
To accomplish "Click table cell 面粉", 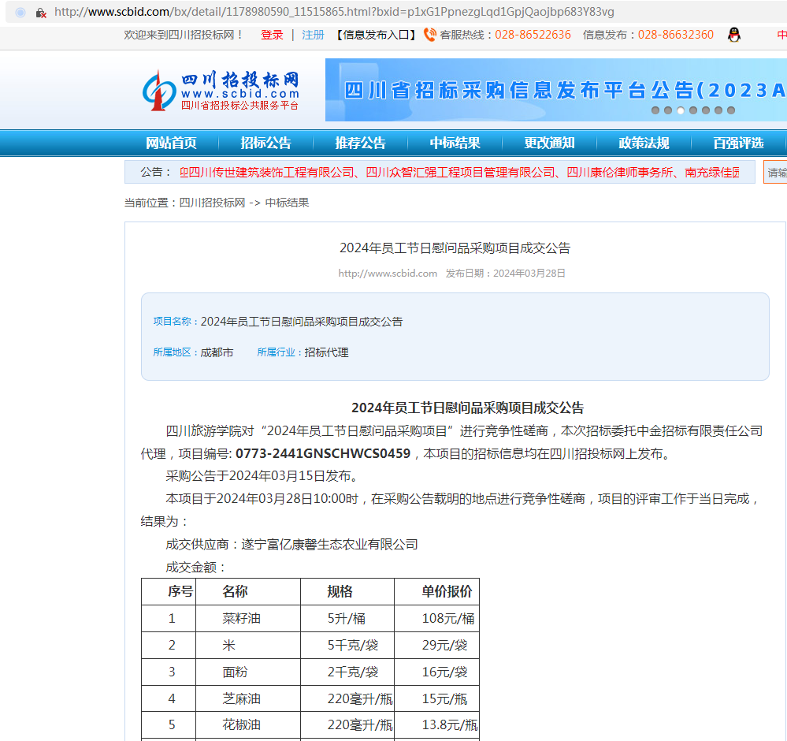I will pos(235,672).
